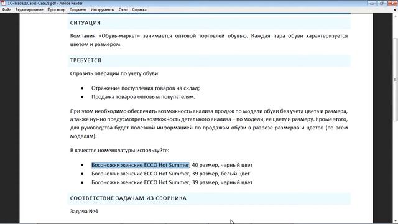Click the ТРЕБУЕТСЯ heading
398x224 pixels.
pos(86,60)
